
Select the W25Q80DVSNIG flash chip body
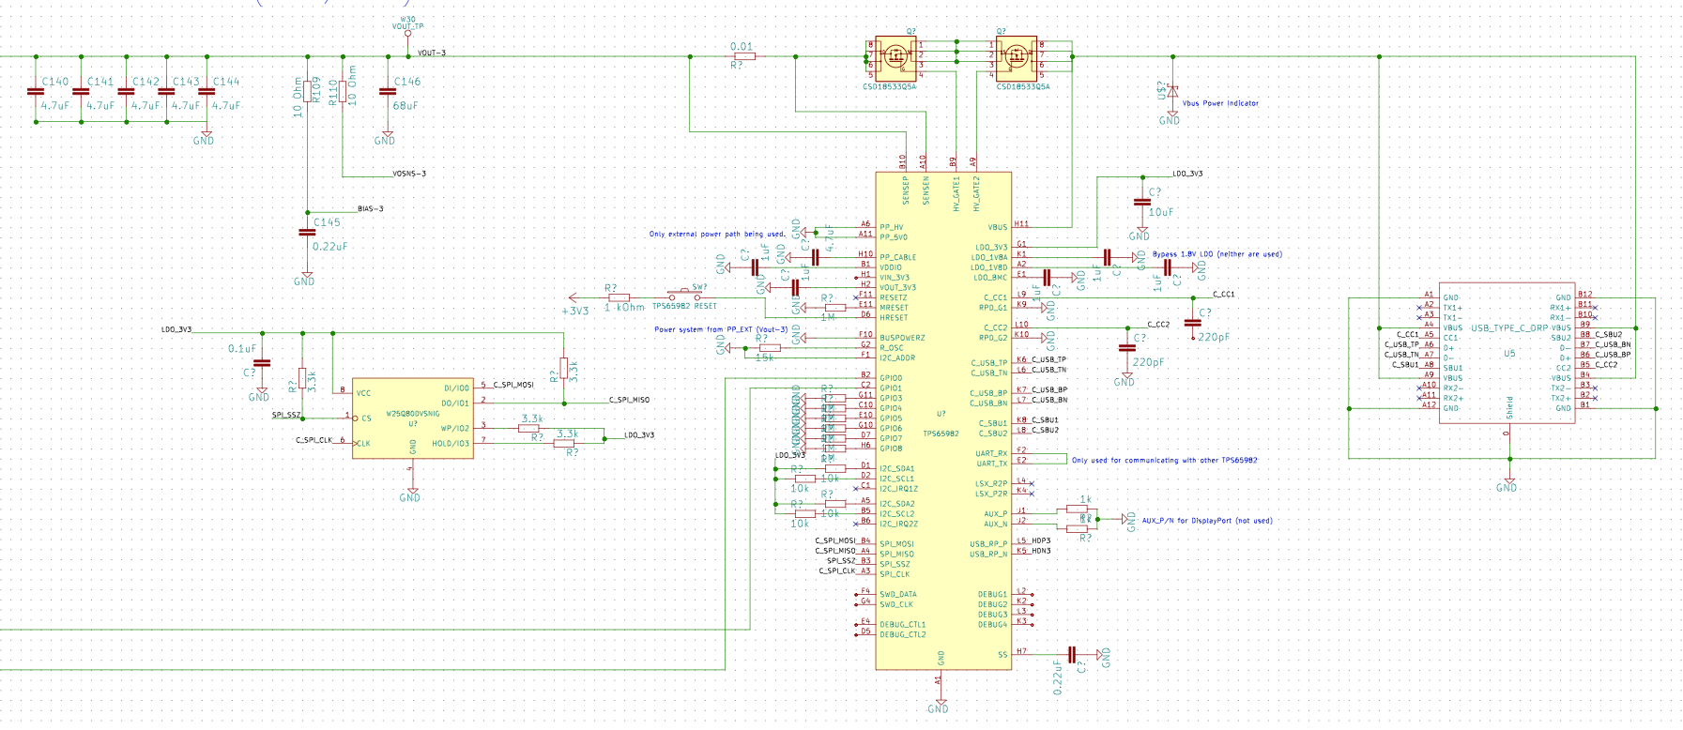[413, 418]
